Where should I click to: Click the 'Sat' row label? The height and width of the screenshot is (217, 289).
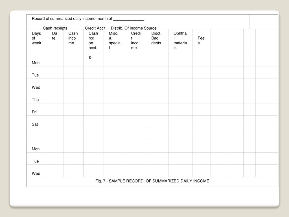(x=35, y=124)
